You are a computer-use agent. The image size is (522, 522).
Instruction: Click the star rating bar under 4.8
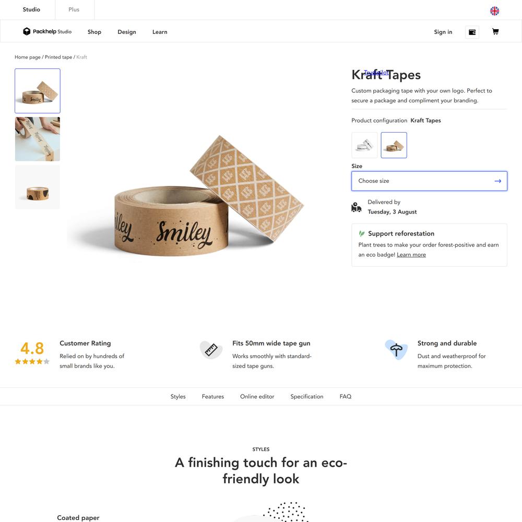32,362
